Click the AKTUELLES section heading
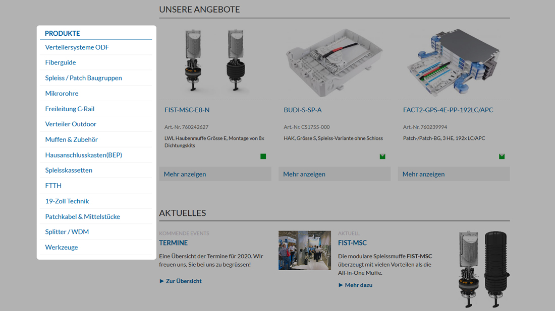The height and width of the screenshot is (311, 555). (182, 213)
